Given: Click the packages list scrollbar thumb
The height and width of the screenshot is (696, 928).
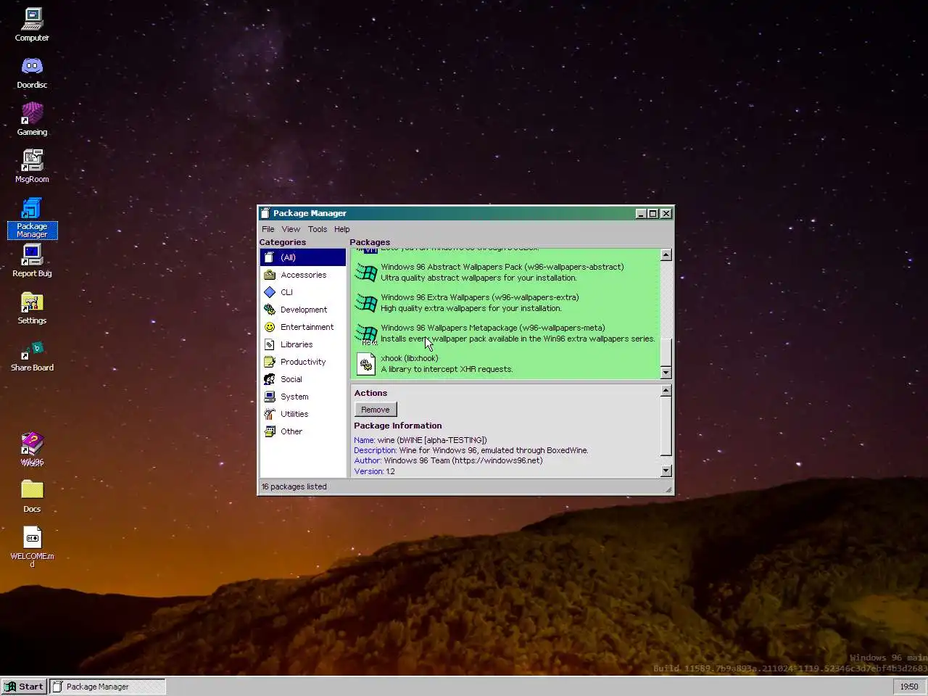Looking at the screenshot, I should click(666, 352).
